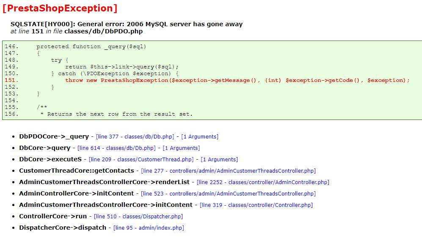Click code line 146 protected function _query
The width and height of the screenshot is (422, 239).
[91, 46]
